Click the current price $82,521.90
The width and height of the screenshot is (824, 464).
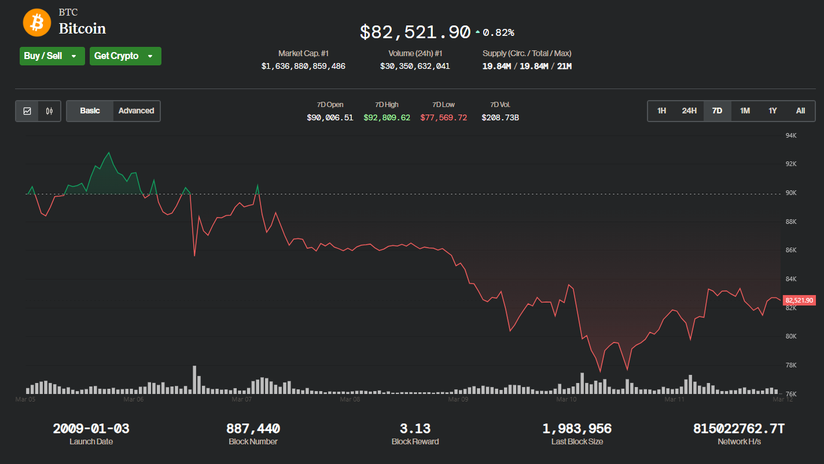click(x=415, y=32)
